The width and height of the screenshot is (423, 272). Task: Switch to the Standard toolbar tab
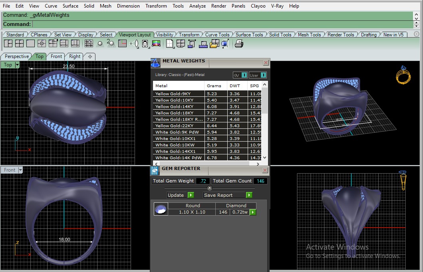(15, 34)
